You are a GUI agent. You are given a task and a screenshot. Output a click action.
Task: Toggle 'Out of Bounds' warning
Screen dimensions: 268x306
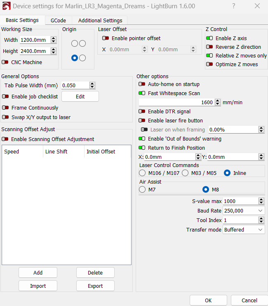142,139
